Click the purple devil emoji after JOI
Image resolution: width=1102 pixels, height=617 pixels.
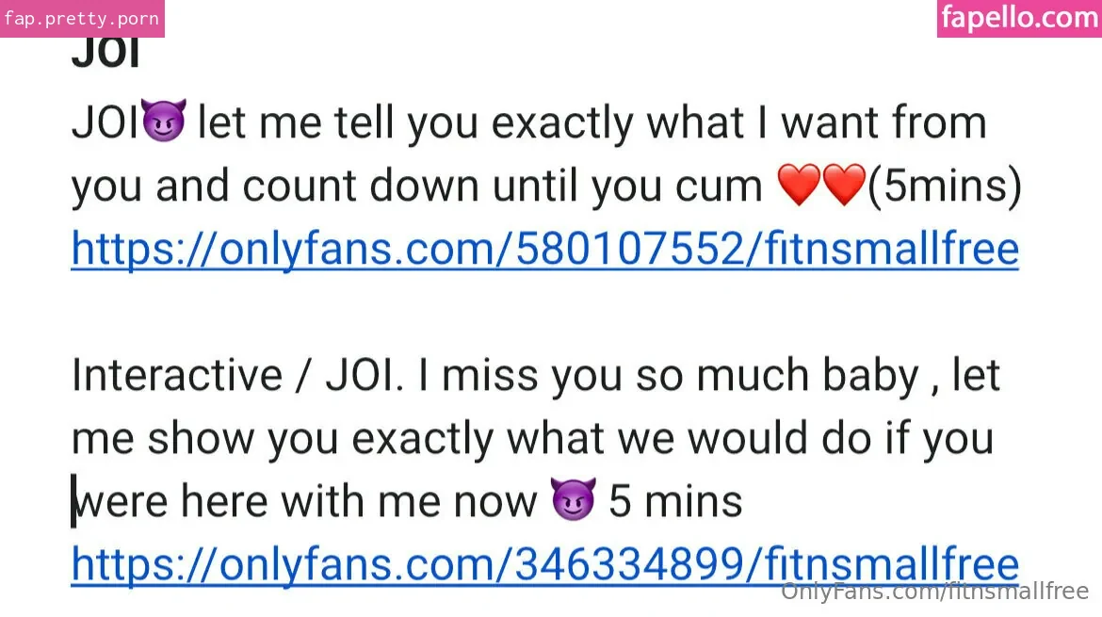164,121
